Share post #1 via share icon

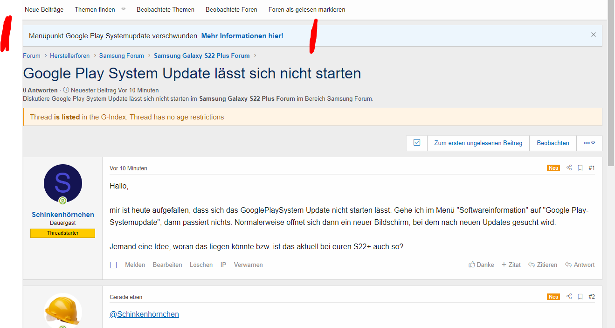(x=569, y=168)
